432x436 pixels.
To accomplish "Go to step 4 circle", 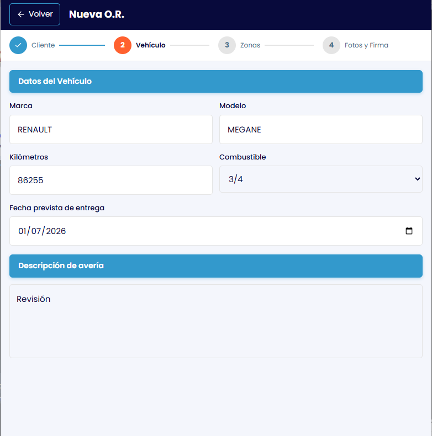I will [331, 45].
